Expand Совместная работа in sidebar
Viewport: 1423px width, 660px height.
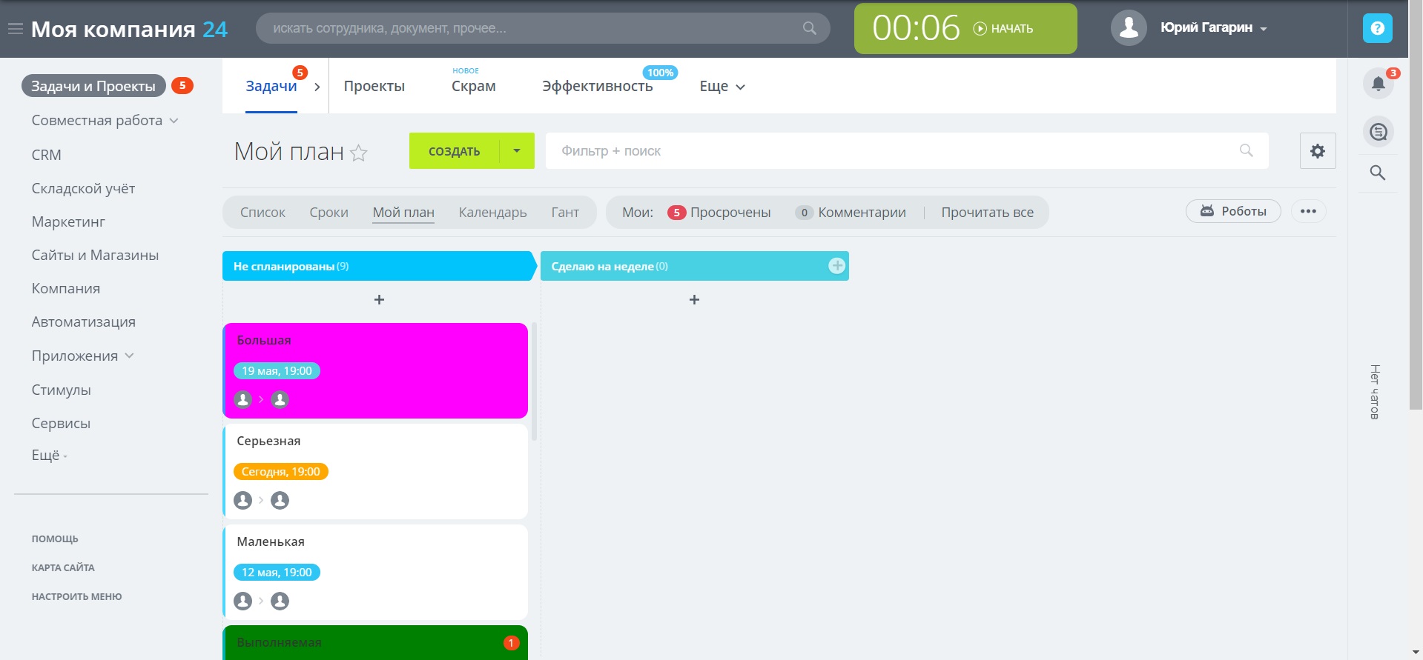(105, 121)
